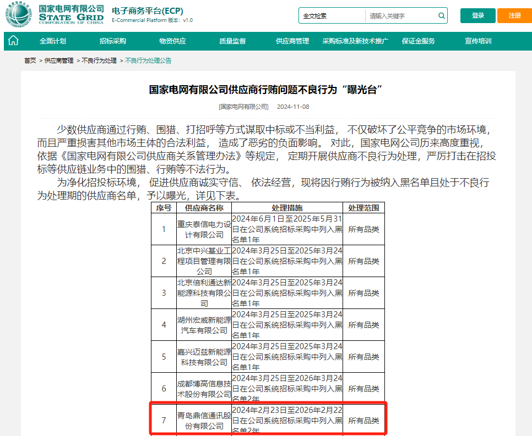Click the 注册 button
This screenshot has height=436, width=532.
pos(514,15)
